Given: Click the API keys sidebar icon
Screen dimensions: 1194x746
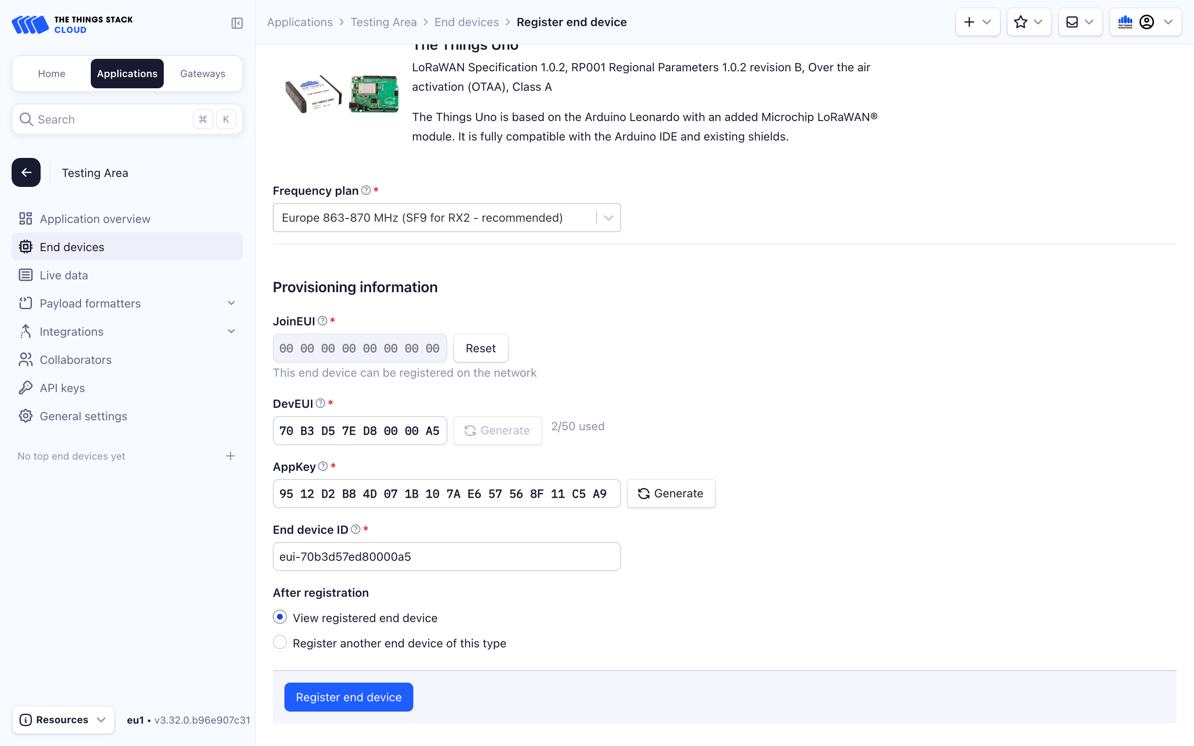Looking at the screenshot, I should [x=25, y=387].
